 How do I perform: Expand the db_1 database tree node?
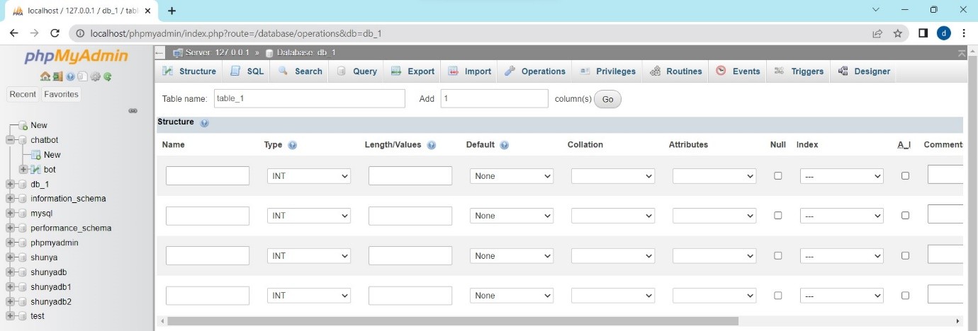pos(11,184)
